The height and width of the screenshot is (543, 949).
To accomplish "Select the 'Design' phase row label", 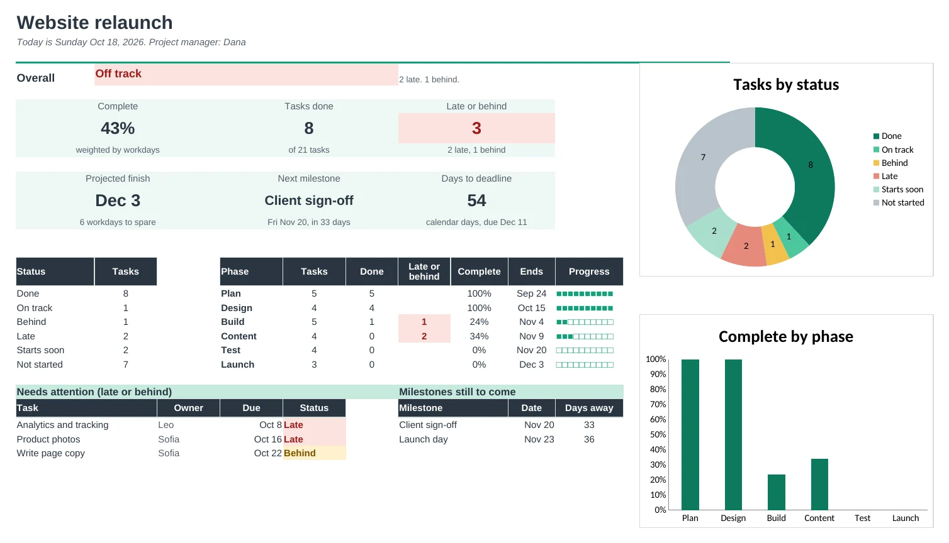I will [x=237, y=308].
